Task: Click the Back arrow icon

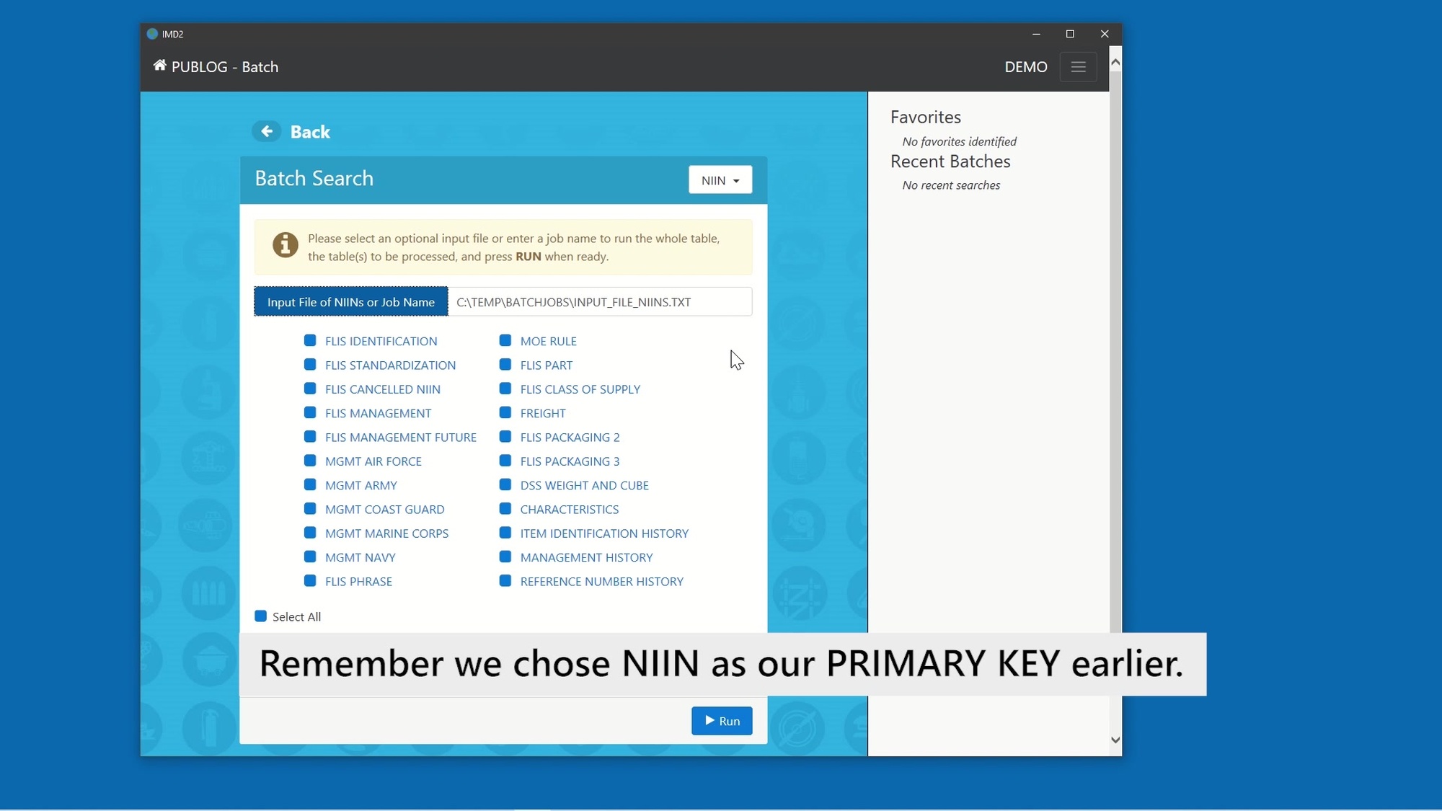Action: [267, 131]
